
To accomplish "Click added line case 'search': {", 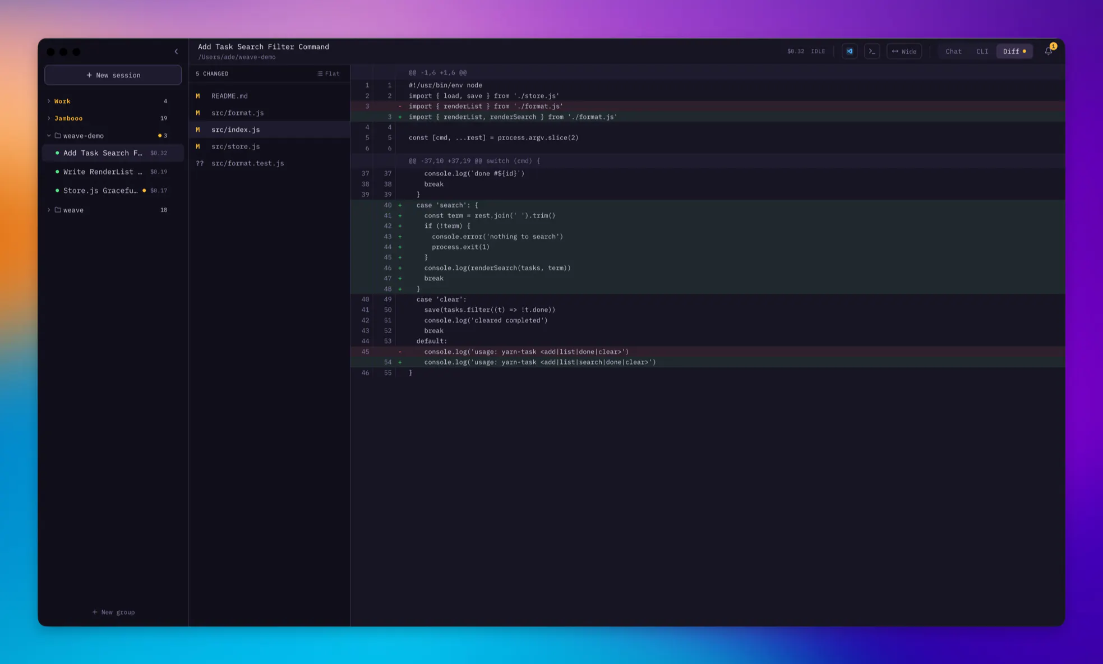I will [708, 205].
